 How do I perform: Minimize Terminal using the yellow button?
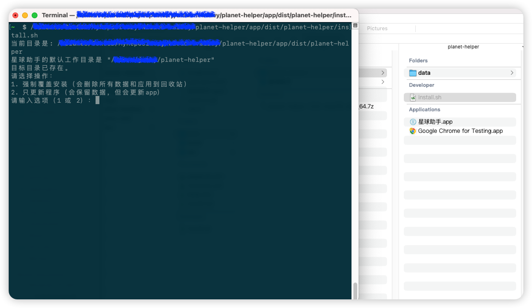(x=25, y=15)
